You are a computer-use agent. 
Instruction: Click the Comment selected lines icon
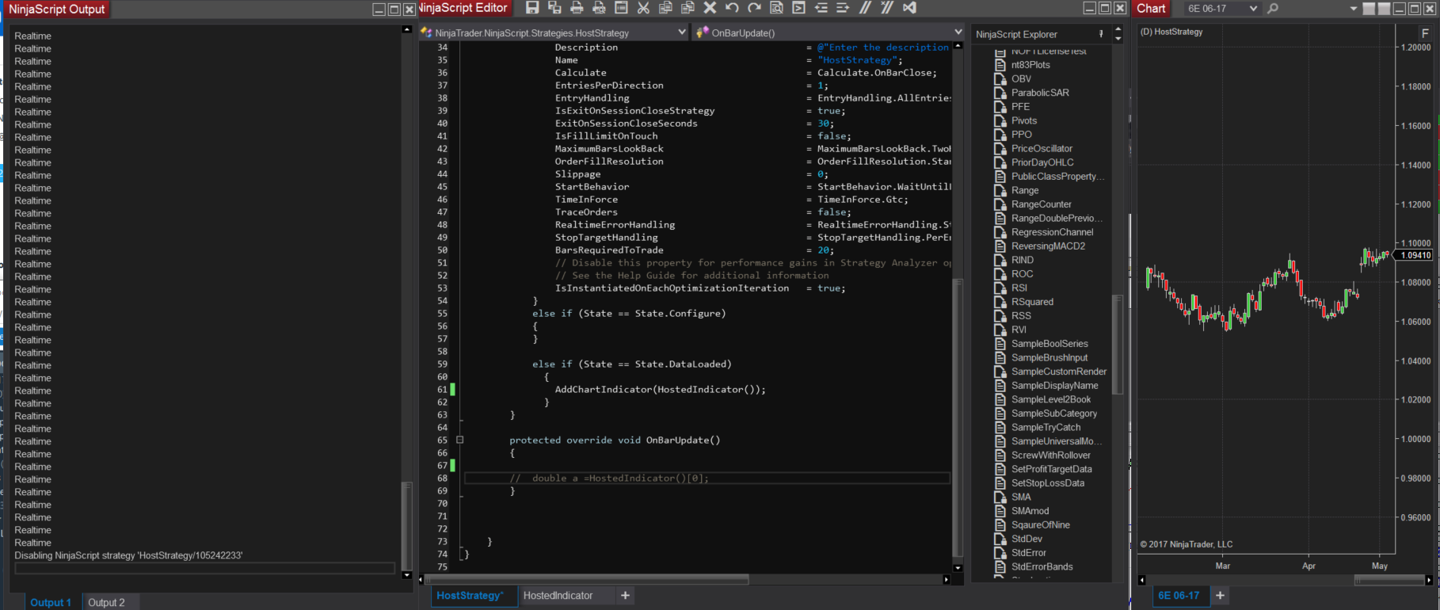pos(865,8)
